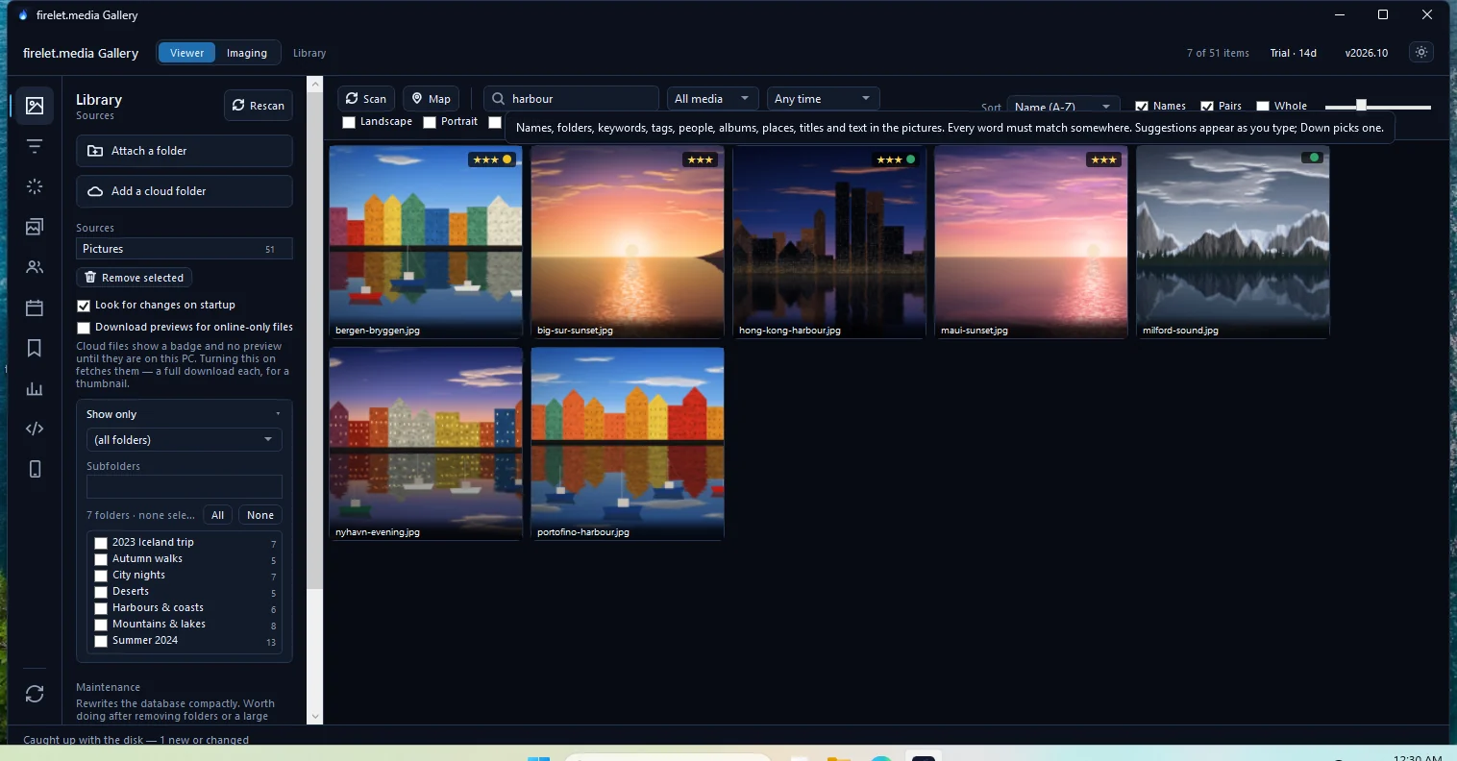Viewport: 1457px width, 761px height.
Task: Click the v2026.10 version label
Action: [x=1367, y=53]
